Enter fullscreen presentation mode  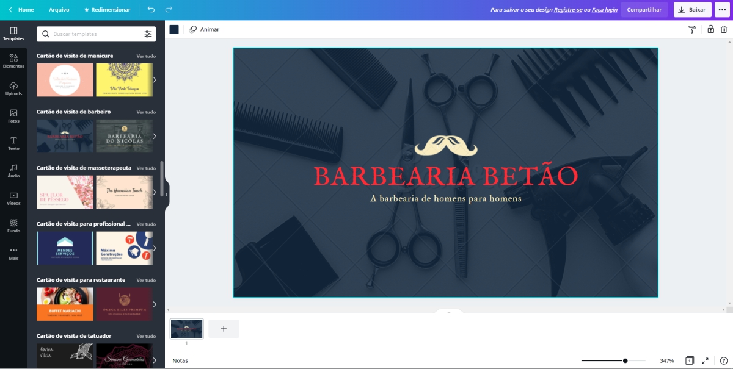click(x=704, y=360)
